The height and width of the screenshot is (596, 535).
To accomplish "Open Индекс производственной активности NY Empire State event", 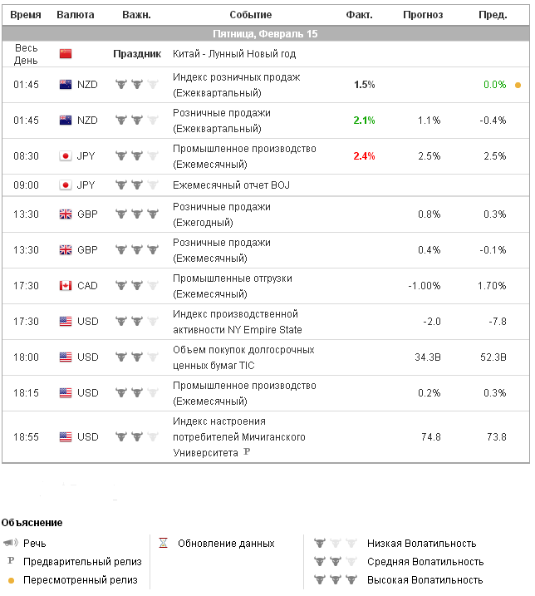I will (x=235, y=321).
